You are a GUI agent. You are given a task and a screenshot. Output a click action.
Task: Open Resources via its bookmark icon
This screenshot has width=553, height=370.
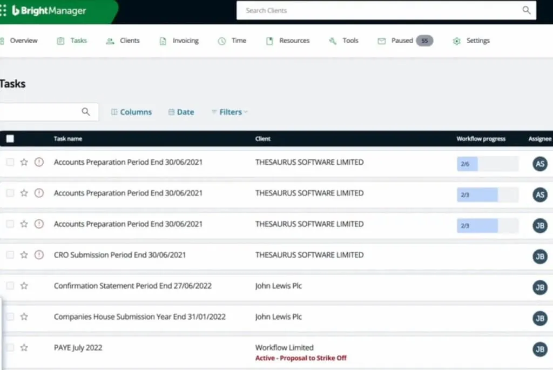(x=269, y=40)
